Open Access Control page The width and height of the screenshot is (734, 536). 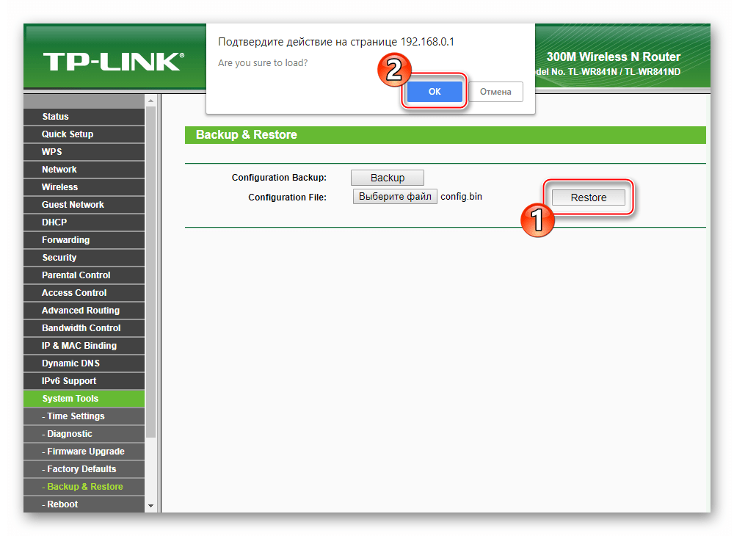(84, 293)
